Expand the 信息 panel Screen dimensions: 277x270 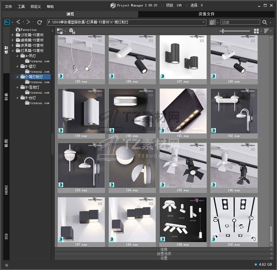[x=164, y=249]
